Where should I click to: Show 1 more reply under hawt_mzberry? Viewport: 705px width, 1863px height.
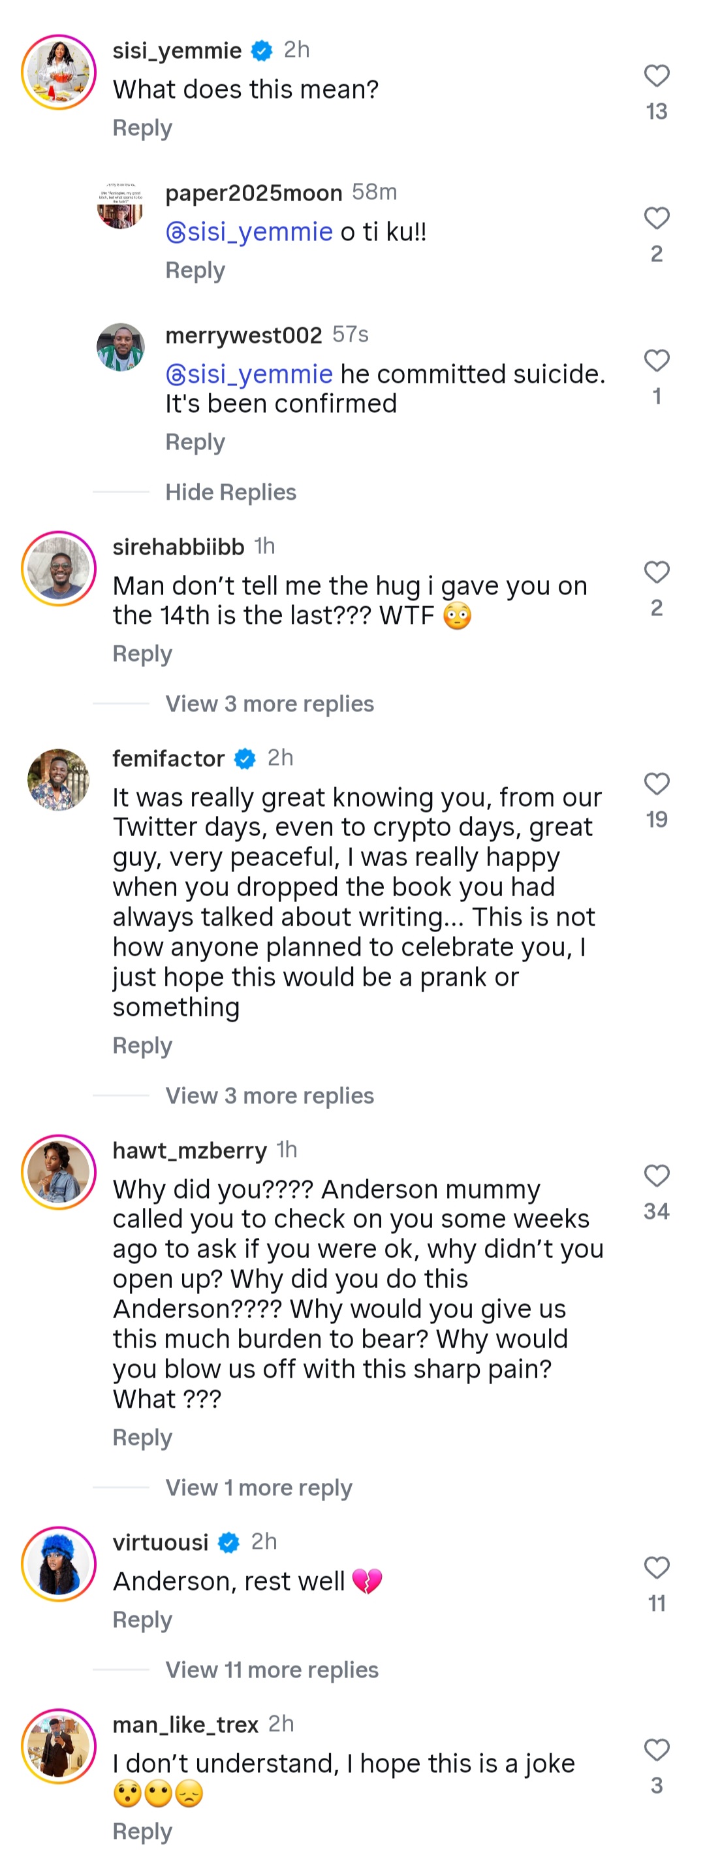tap(258, 1488)
